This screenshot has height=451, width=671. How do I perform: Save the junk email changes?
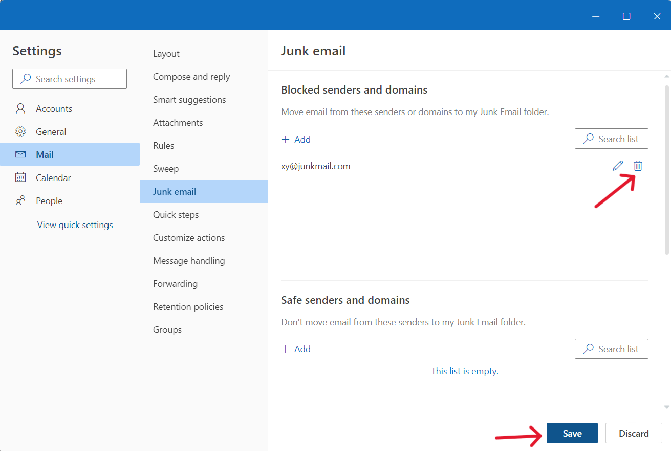click(x=572, y=433)
